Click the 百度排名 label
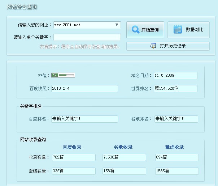The image size is (218, 186). point(39,119)
